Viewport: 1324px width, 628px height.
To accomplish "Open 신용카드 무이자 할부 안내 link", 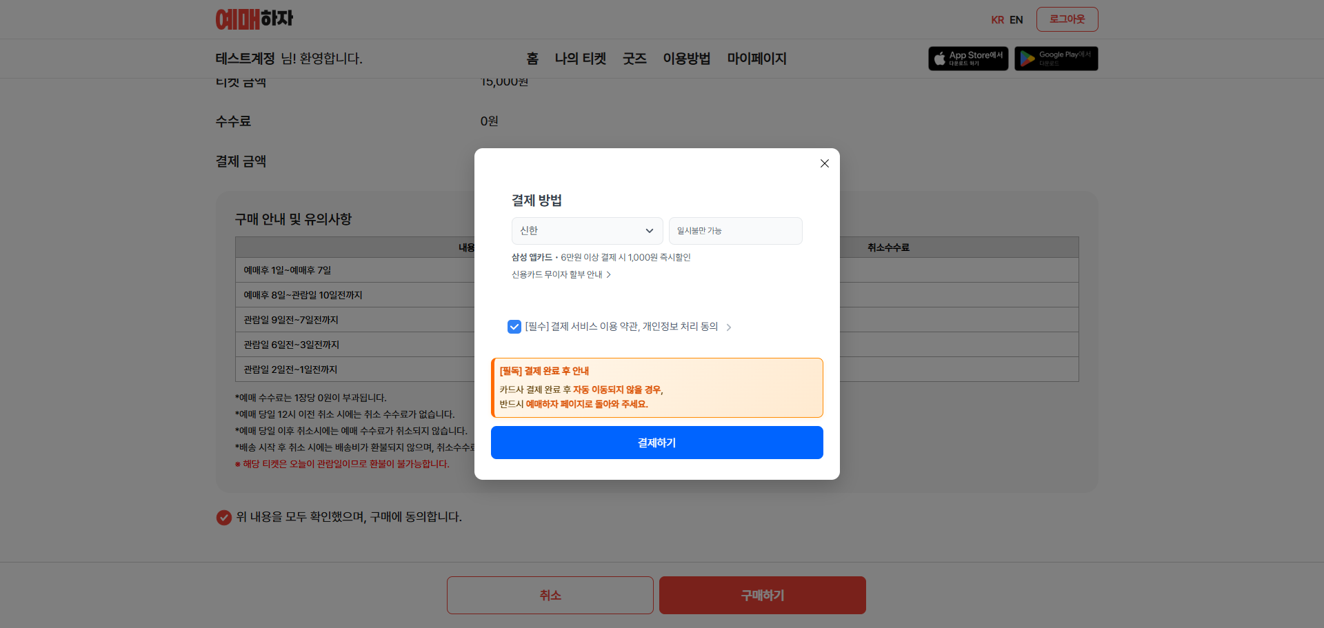I will click(561, 274).
